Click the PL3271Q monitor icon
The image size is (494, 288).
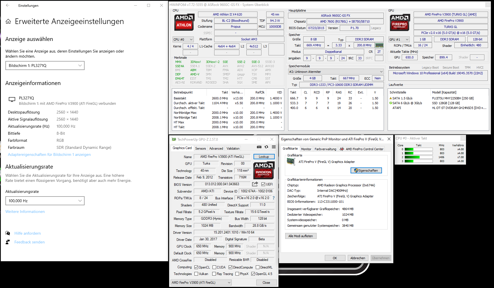(12, 99)
